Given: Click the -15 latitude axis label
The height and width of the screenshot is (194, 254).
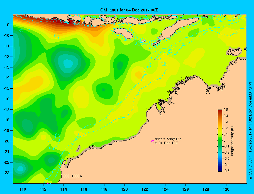Looking at the screenshot, I should [x=6, y=88].
